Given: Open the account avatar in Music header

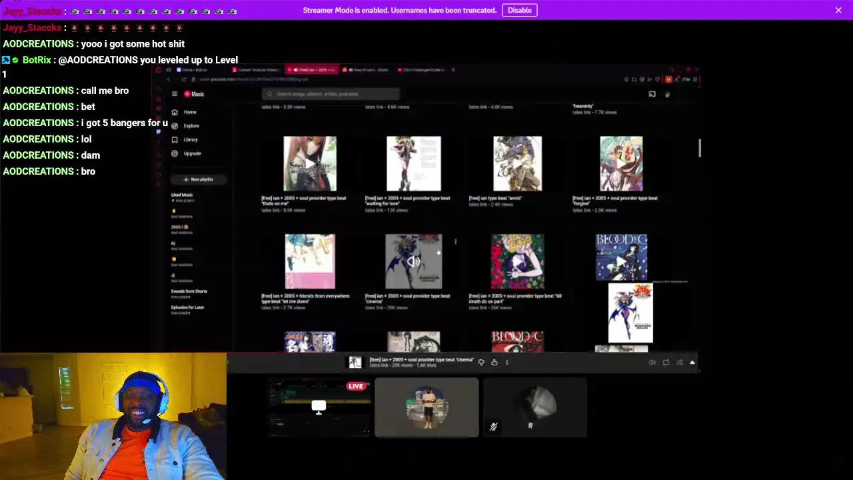Looking at the screenshot, I should (667, 94).
